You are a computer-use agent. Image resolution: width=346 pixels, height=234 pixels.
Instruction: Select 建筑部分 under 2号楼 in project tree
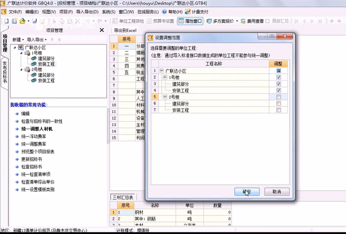(46, 75)
